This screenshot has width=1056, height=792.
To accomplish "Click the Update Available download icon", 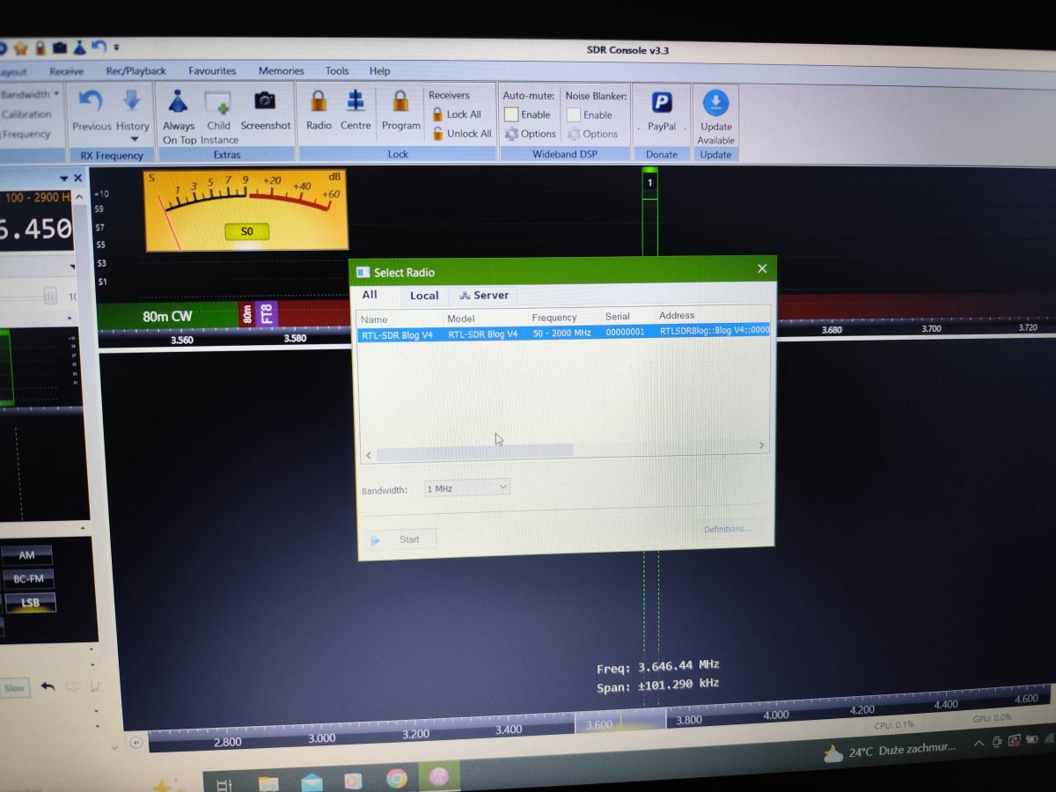I will 715,104.
